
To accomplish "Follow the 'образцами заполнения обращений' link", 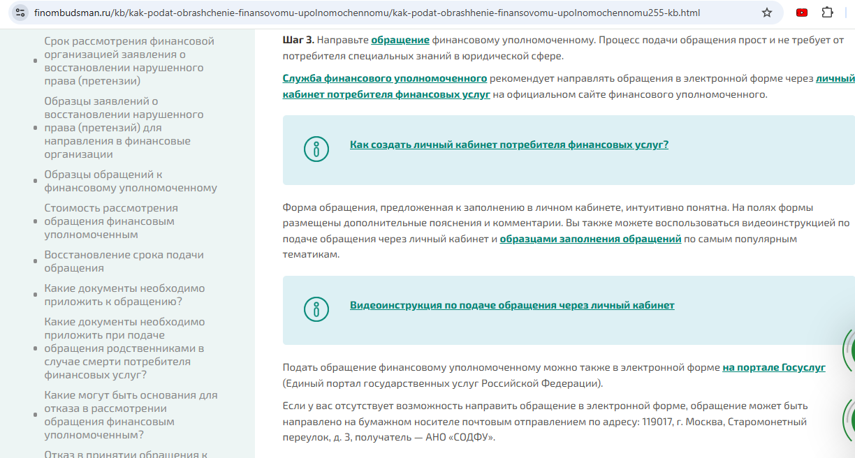I will pos(590,239).
